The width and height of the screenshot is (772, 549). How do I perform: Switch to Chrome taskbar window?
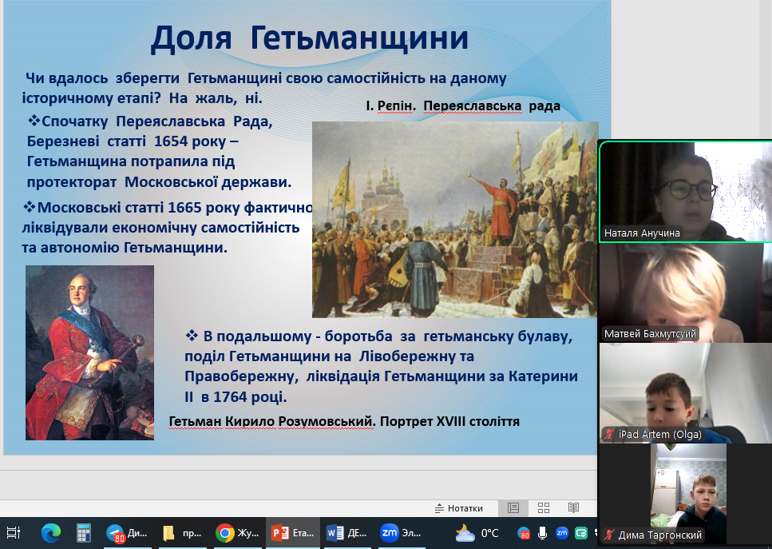pyautogui.click(x=236, y=533)
